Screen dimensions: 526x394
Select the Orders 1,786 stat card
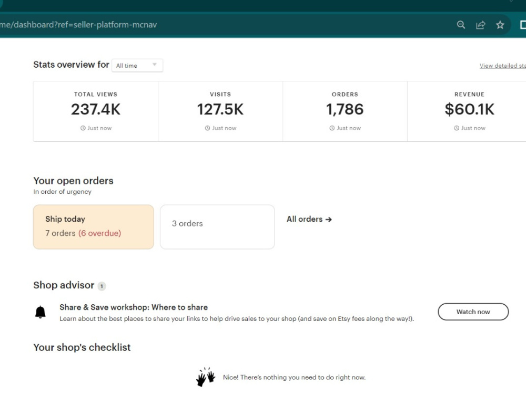pyautogui.click(x=345, y=111)
